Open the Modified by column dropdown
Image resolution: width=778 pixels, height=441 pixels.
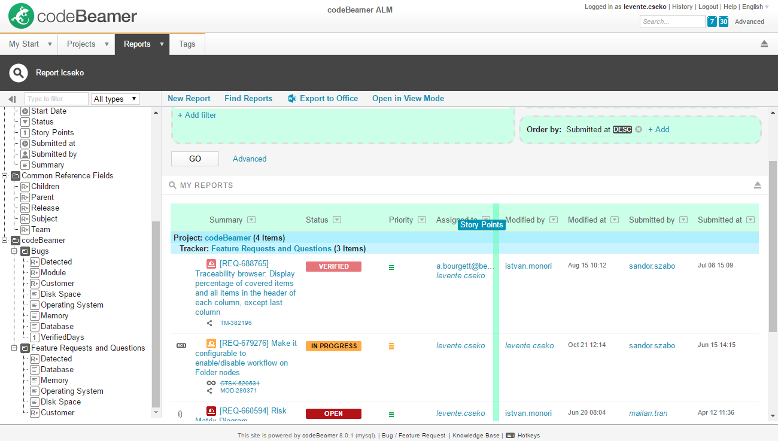pos(554,220)
